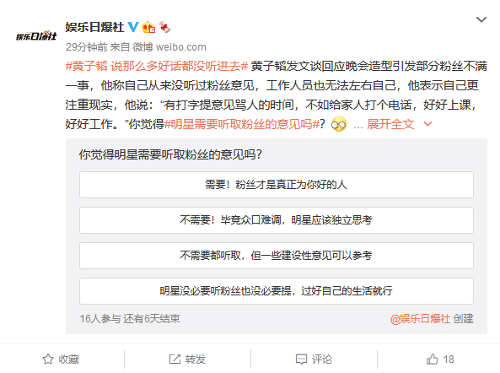The image size is (500, 373).
Task: Click the 转发 repost icon
Action: point(175,359)
